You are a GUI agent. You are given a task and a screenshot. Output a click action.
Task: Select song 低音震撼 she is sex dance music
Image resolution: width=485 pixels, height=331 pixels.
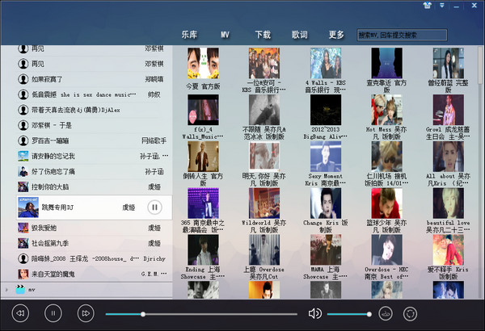click(x=94, y=94)
